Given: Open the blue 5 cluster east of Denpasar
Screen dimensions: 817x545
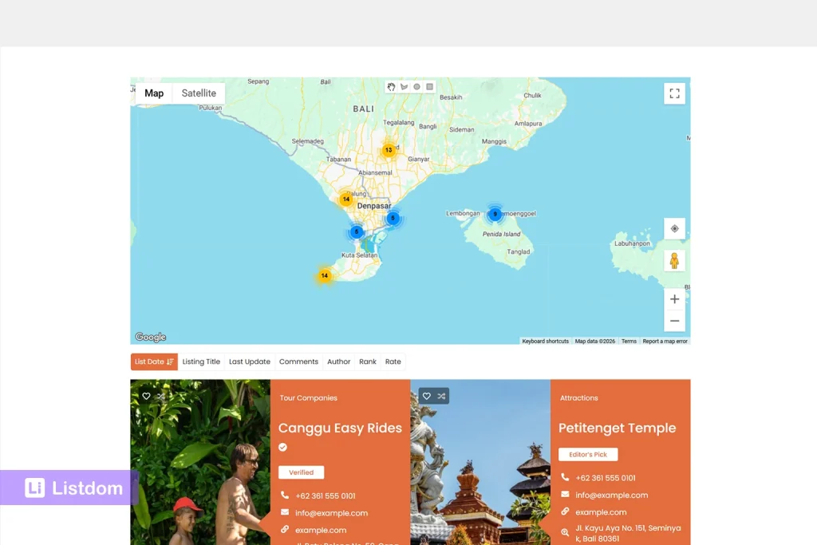Looking at the screenshot, I should tap(393, 219).
